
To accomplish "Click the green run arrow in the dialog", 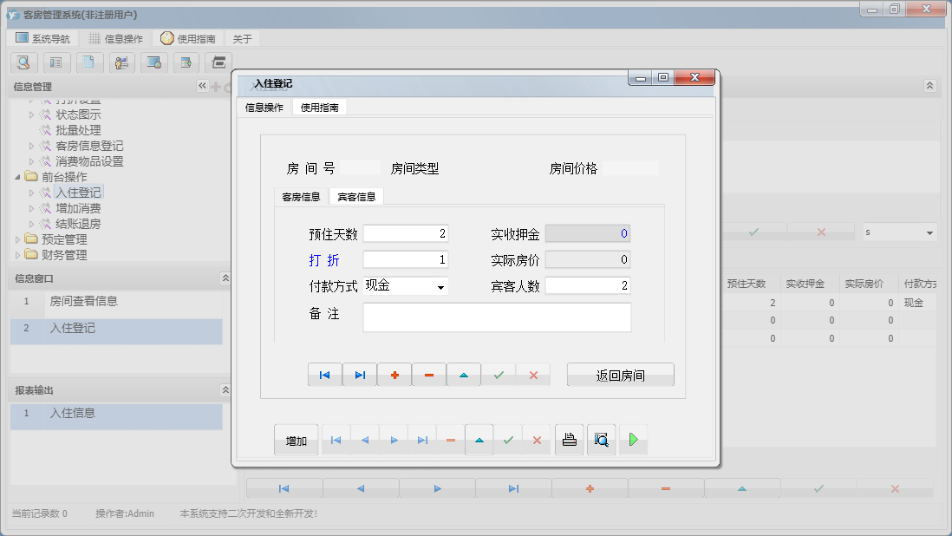I will [633, 440].
